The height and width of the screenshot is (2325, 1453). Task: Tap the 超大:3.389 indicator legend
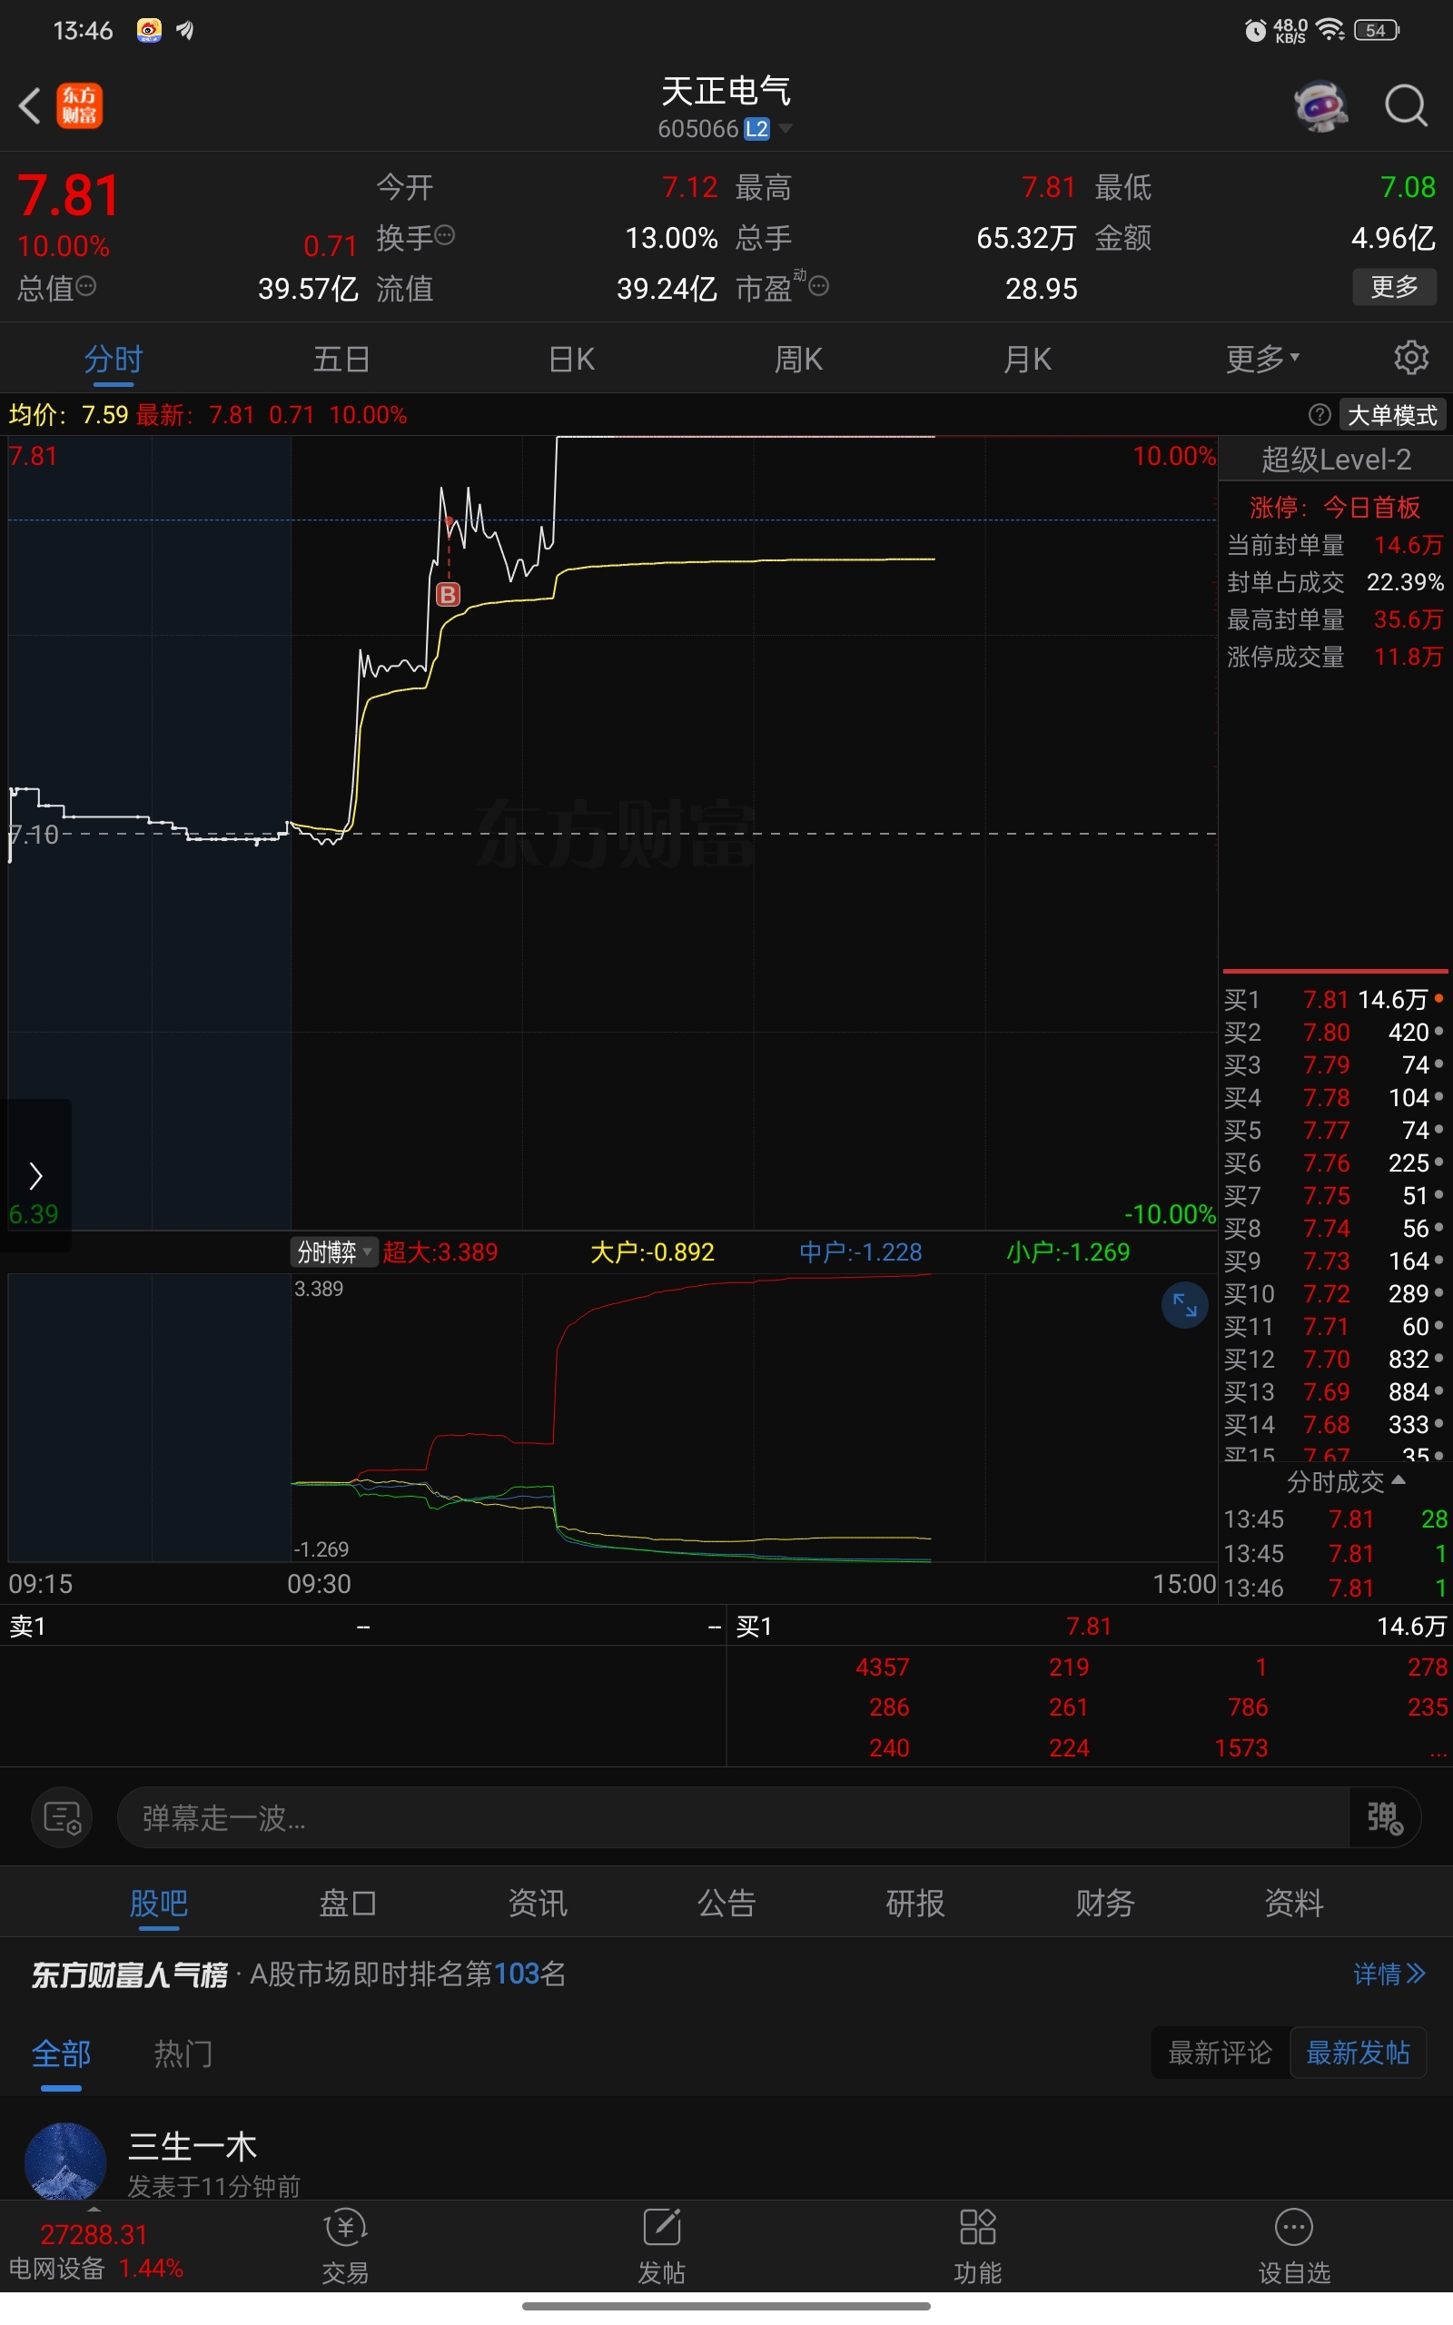click(440, 1252)
